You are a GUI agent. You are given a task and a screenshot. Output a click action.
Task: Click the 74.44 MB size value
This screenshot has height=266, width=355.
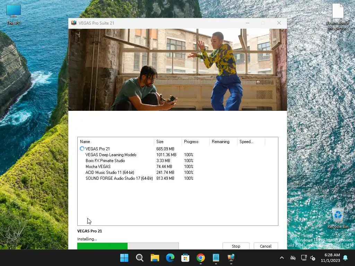[164, 167]
